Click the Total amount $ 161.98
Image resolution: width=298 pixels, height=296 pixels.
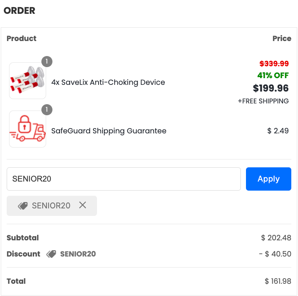tap(278, 281)
